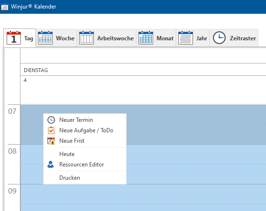
Task: Click the Winjur Kalender title bar app icon
Action: pyautogui.click(x=5, y=7)
